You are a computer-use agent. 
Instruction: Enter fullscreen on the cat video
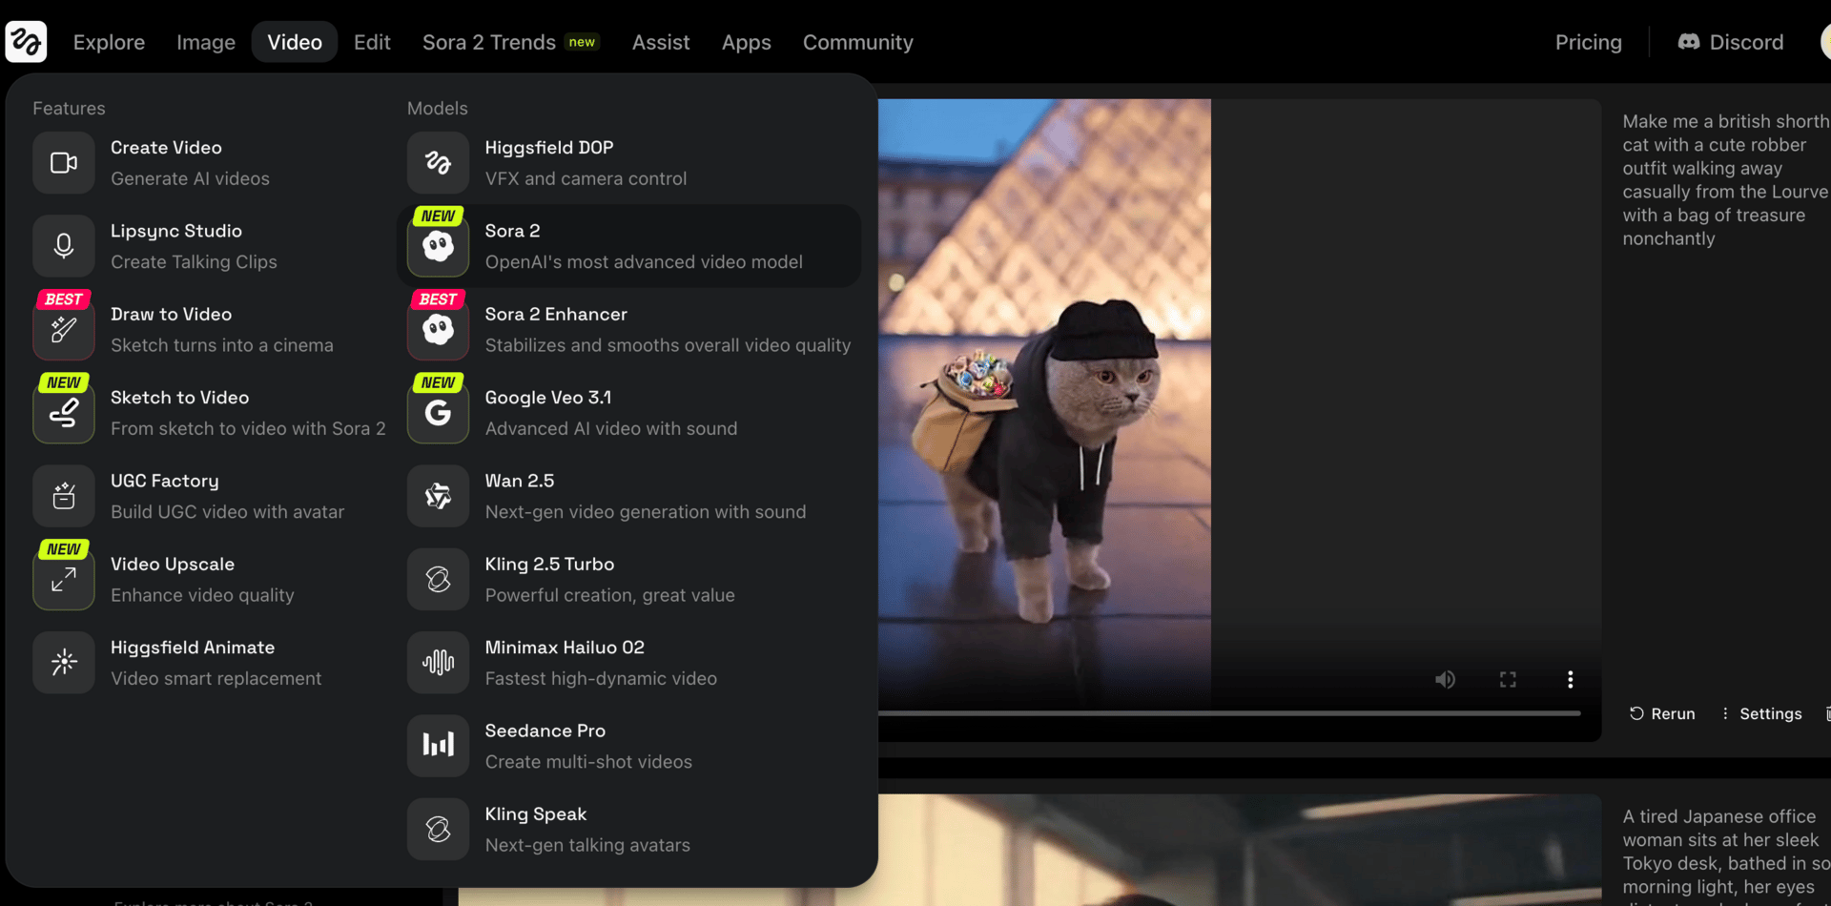pyautogui.click(x=1508, y=679)
